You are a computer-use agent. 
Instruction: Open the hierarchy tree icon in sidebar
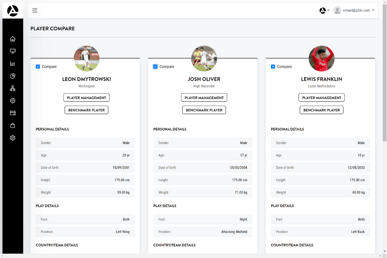click(x=13, y=88)
